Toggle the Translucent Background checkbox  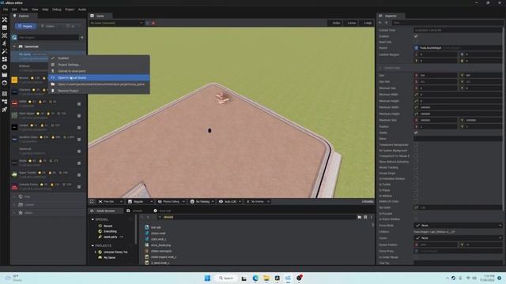[416, 145]
